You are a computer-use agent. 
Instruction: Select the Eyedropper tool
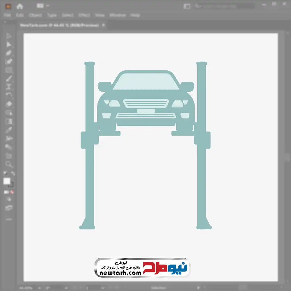[x=9, y=130]
